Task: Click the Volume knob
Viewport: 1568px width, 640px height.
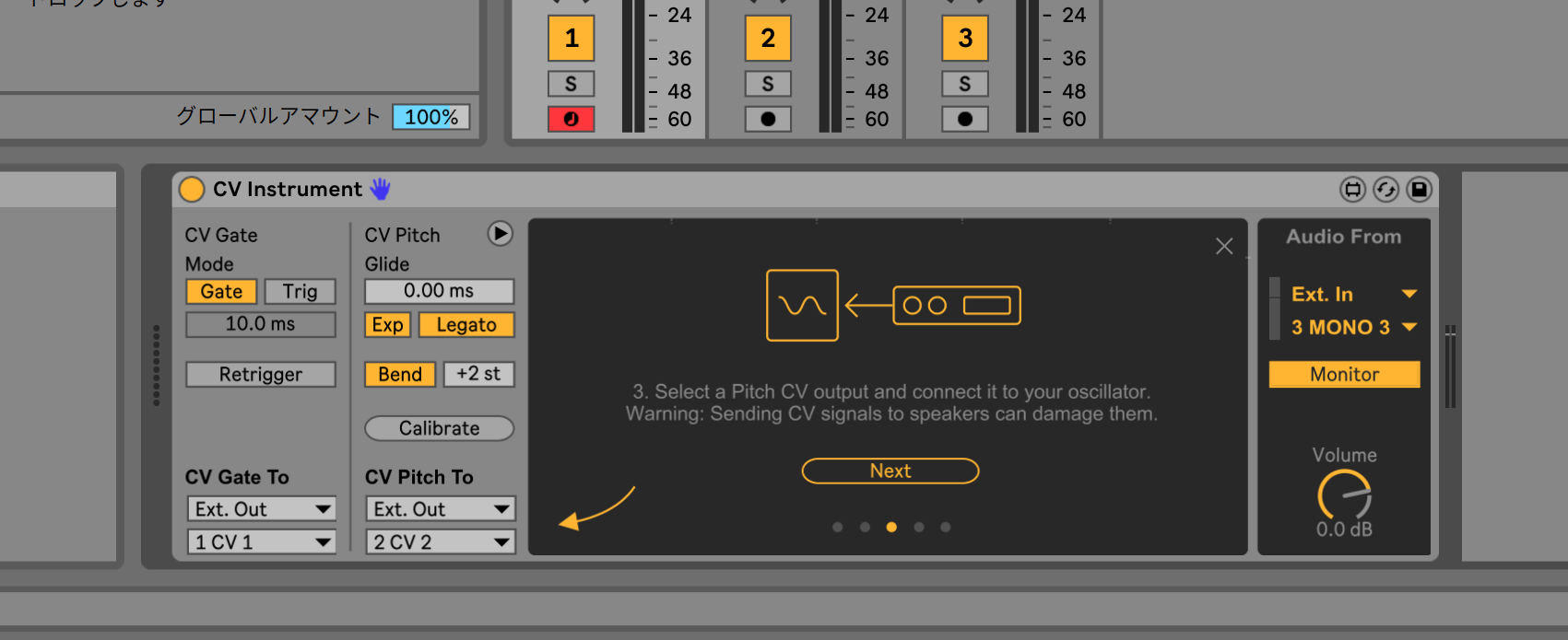Action: [1344, 495]
